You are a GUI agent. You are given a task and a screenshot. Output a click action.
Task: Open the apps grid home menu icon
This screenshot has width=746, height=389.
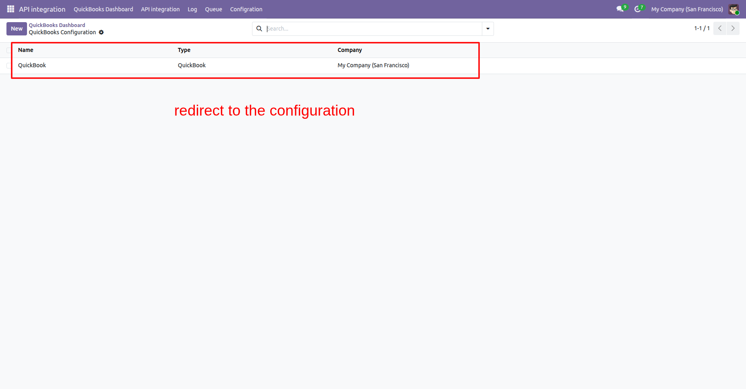[11, 9]
